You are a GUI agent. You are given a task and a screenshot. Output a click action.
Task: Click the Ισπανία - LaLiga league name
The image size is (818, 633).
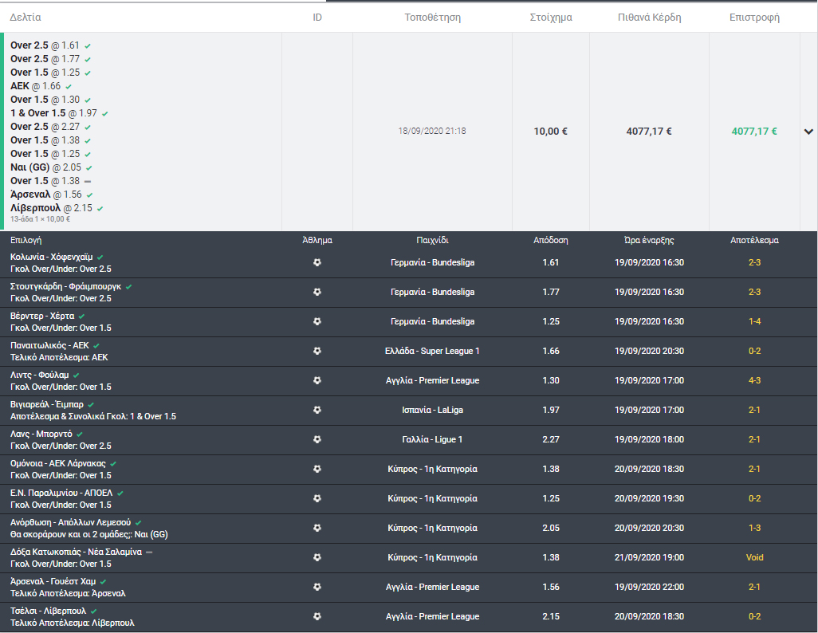(432, 410)
